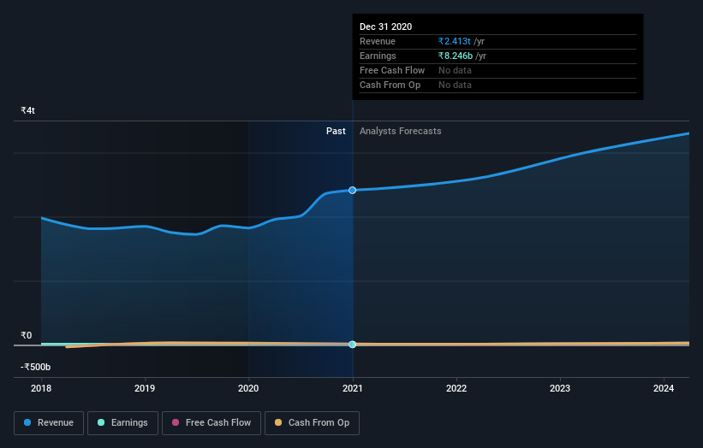Select the 2024 x-axis label
The image size is (703, 448).
coord(664,388)
